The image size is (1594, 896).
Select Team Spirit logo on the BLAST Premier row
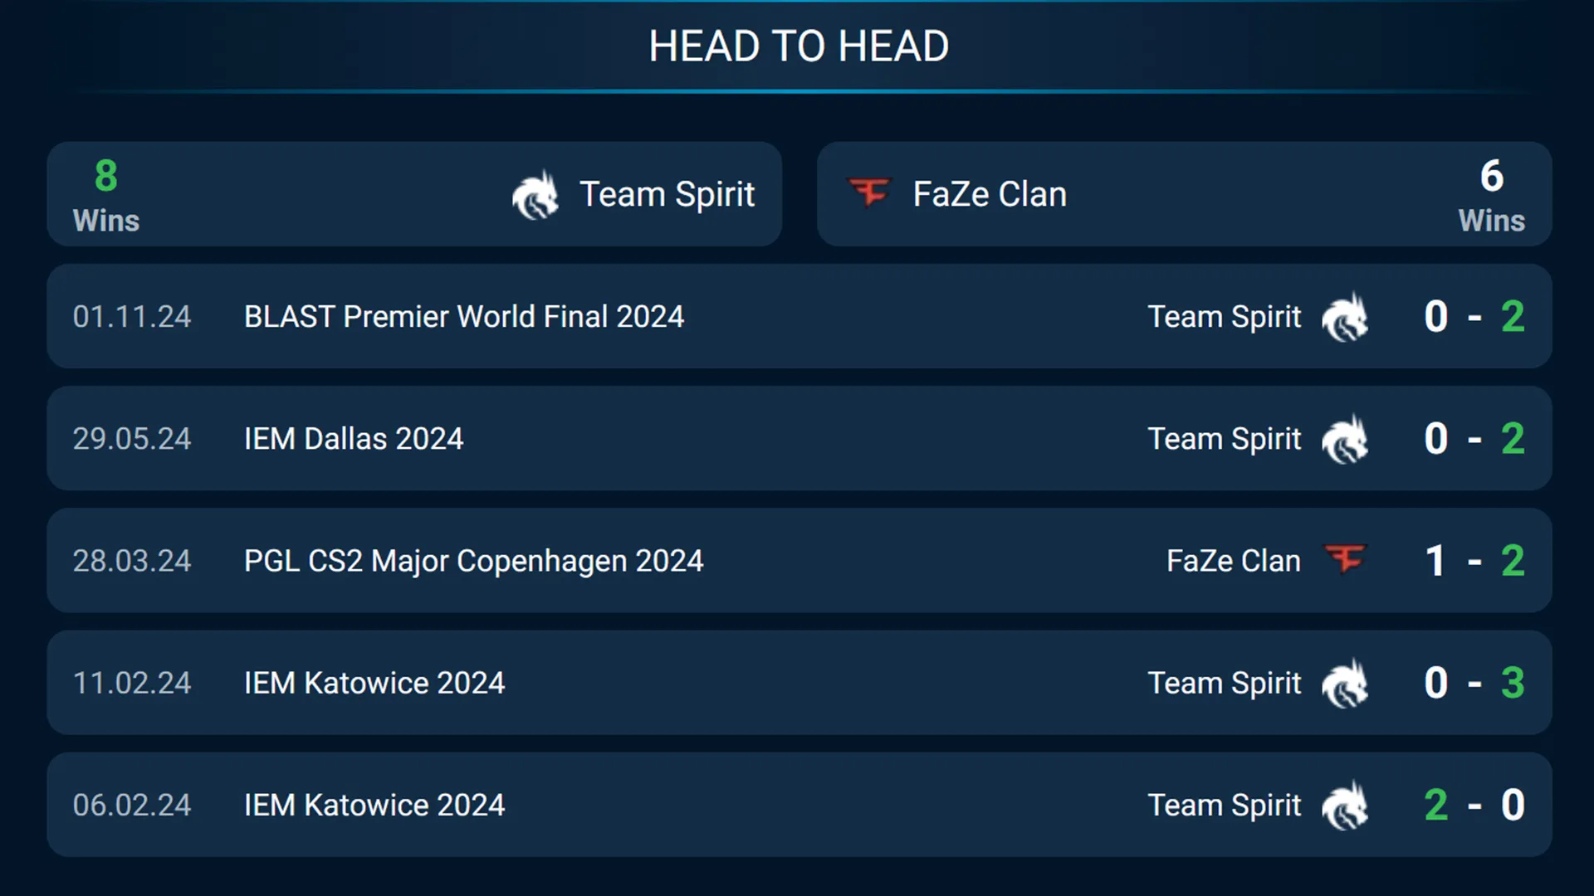pyautogui.click(x=1345, y=316)
